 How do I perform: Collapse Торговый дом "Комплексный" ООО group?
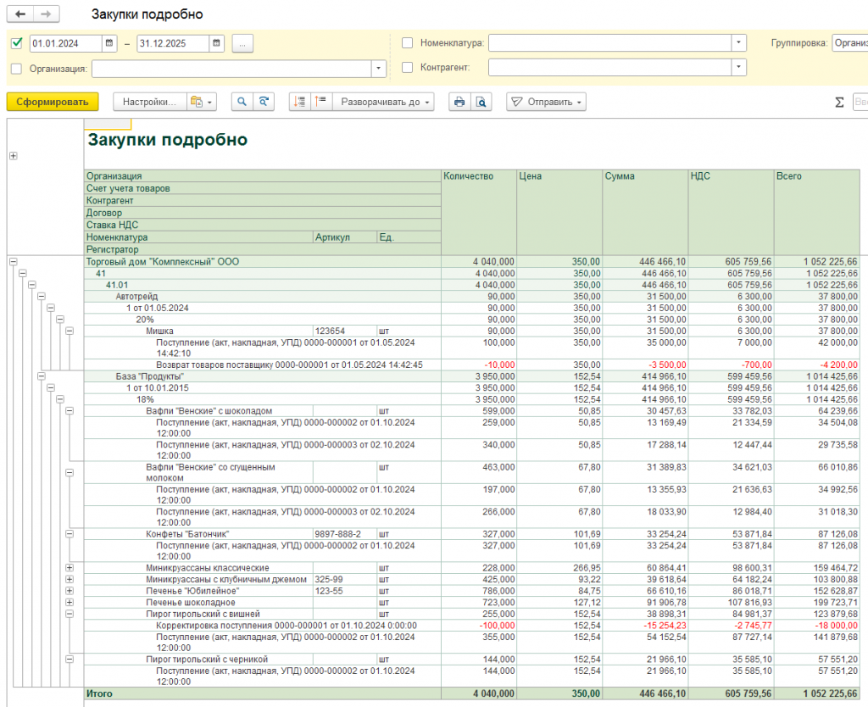point(14,261)
